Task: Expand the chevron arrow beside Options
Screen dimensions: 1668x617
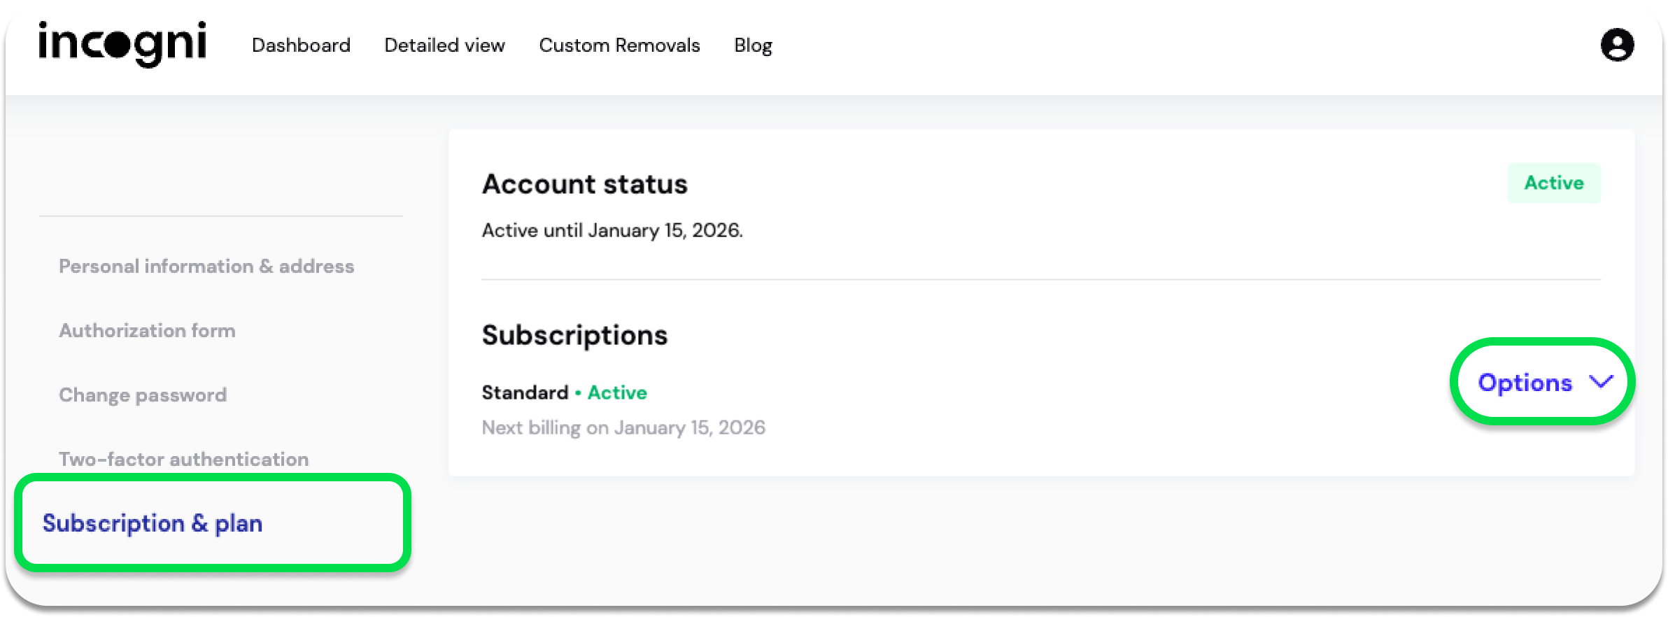Action: (1601, 382)
